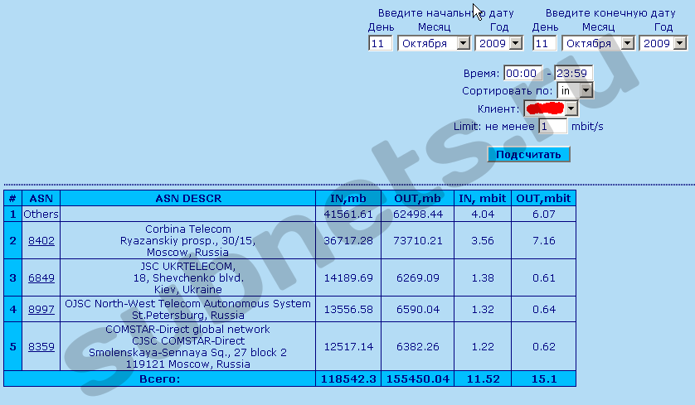Click the start date day field

(380, 43)
